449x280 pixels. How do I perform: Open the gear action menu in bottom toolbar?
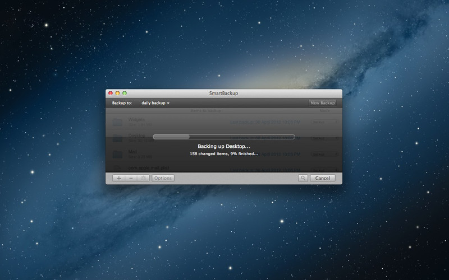pos(143,178)
